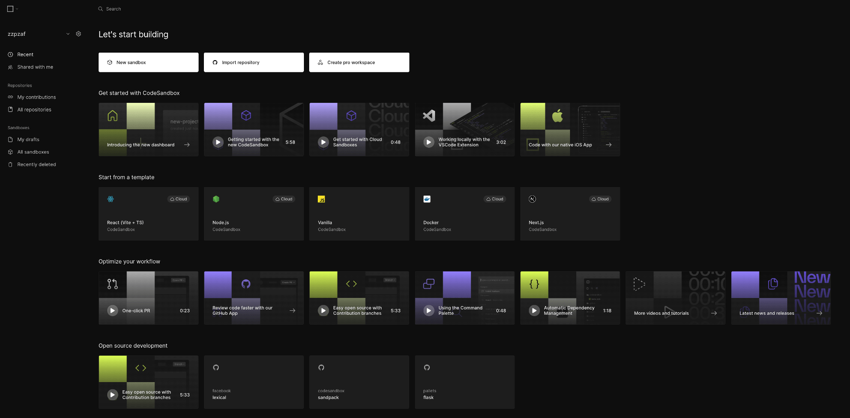Open More videos and tutorials arrow
Viewport: 850px width, 418px height.
(714, 313)
